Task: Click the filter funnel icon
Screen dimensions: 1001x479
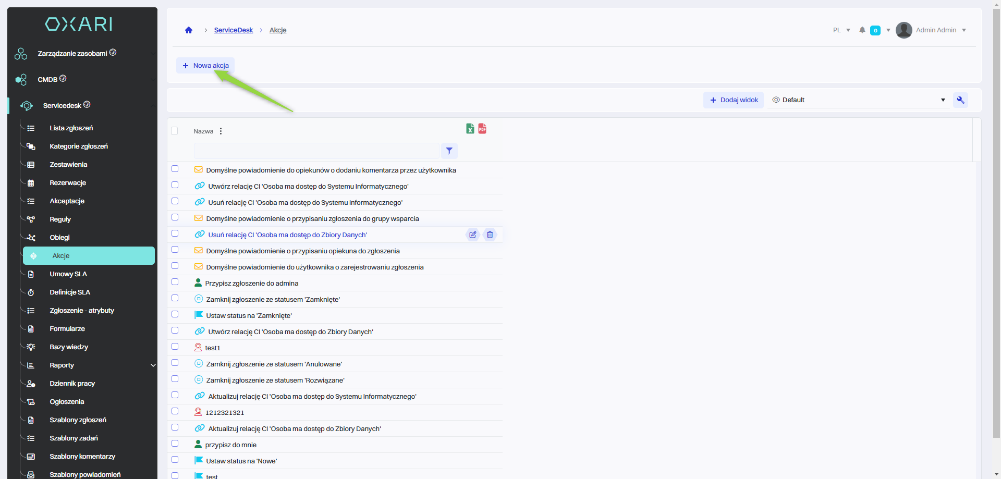Action: click(449, 151)
